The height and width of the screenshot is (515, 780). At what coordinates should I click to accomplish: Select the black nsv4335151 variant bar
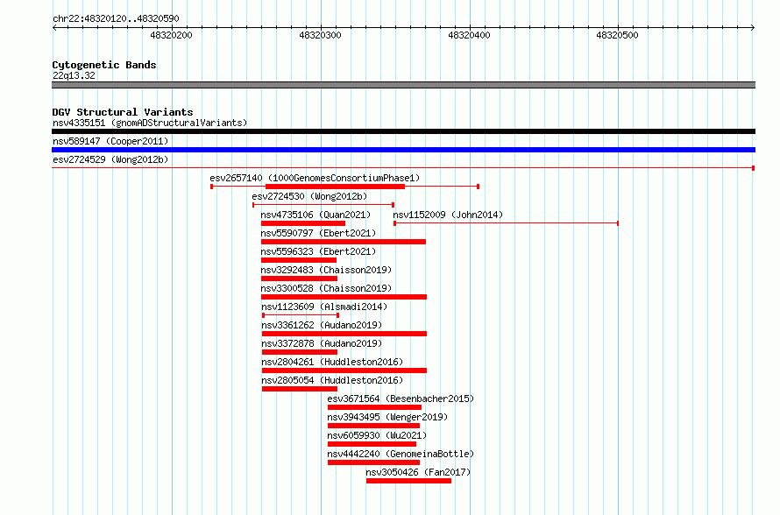tap(403, 131)
